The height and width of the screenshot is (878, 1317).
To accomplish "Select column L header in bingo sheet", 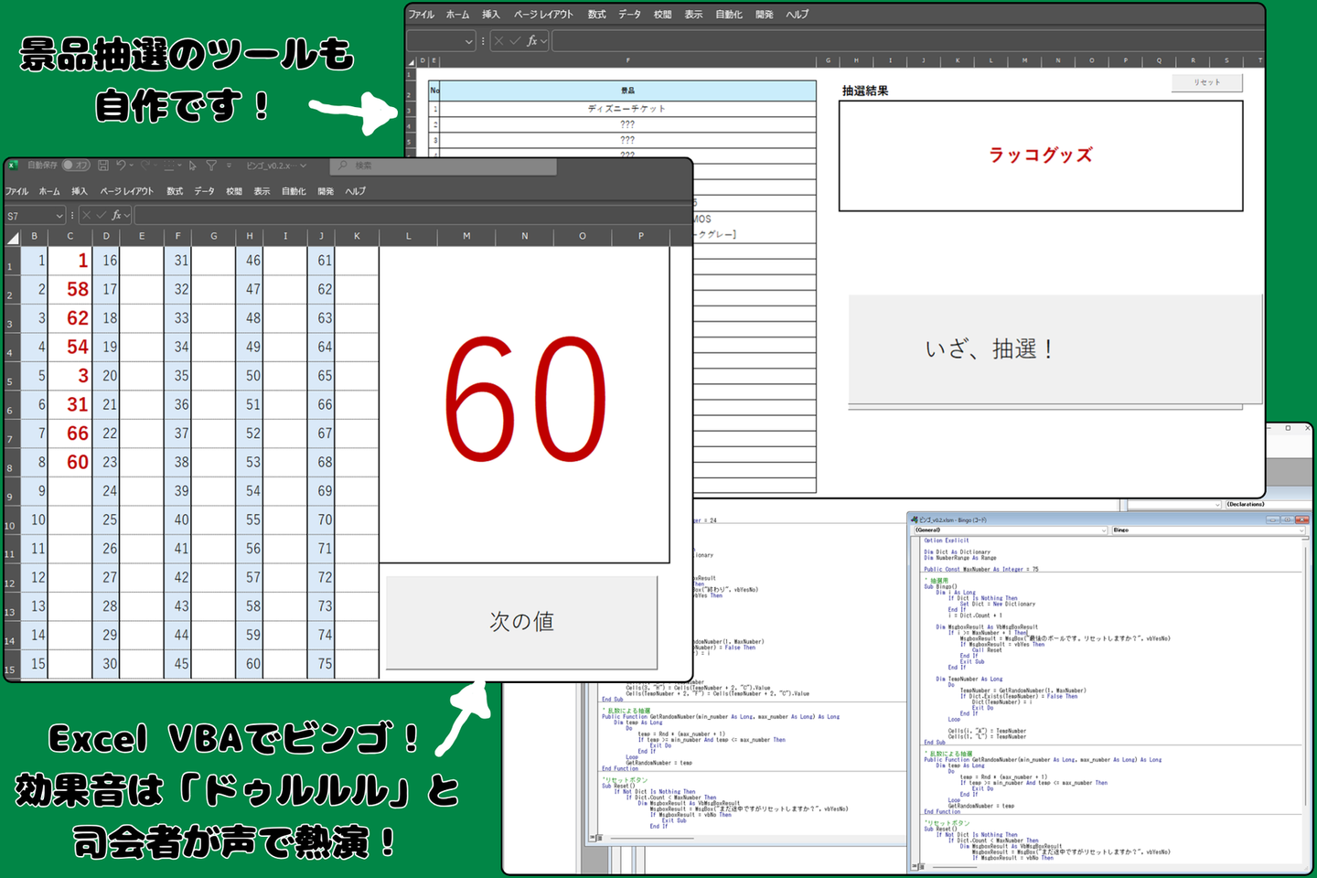I will coord(408,237).
